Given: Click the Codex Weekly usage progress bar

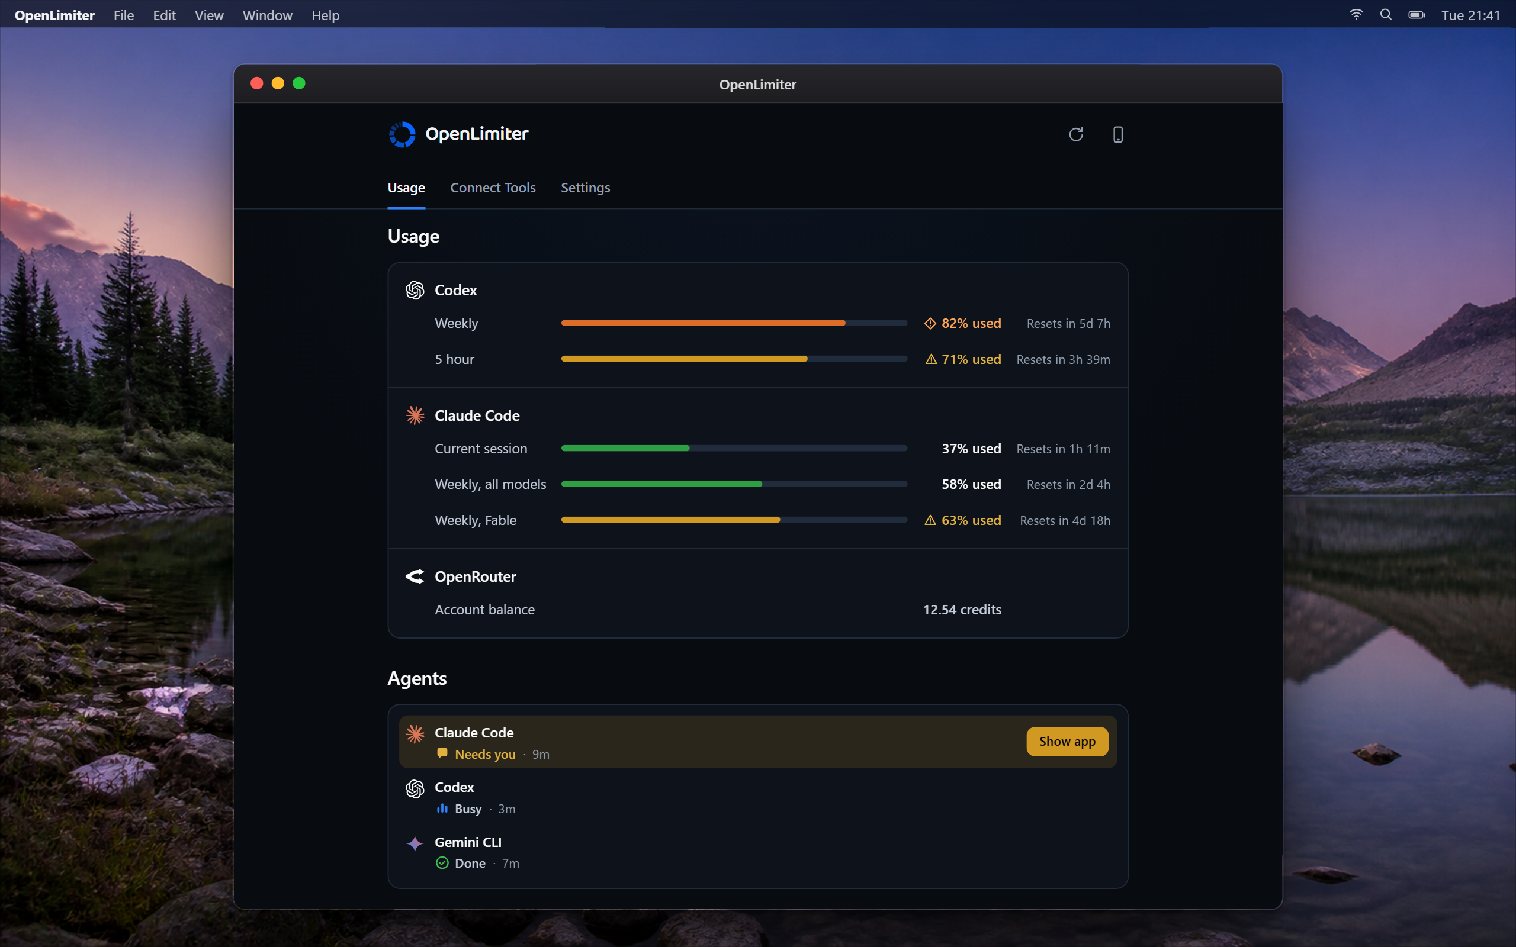Looking at the screenshot, I should (x=734, y=323).
